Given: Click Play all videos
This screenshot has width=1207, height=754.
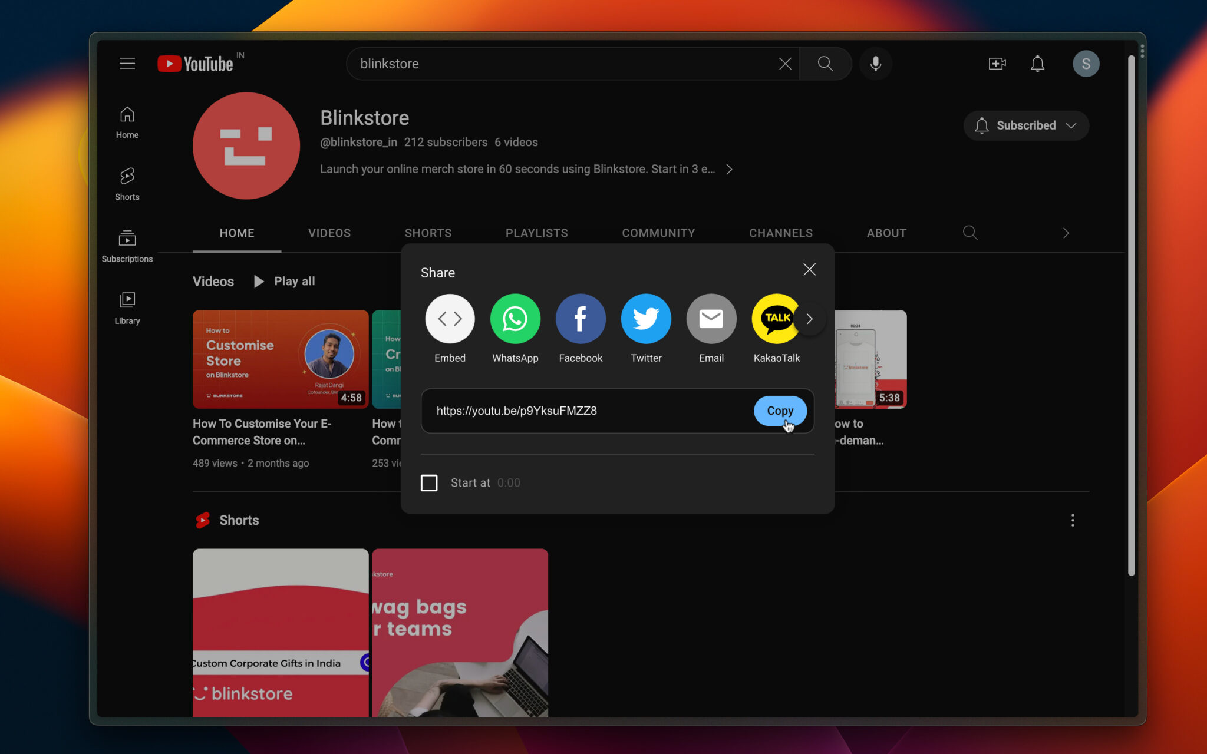Looking at the screenshot, I should pos(284,282).
